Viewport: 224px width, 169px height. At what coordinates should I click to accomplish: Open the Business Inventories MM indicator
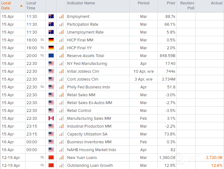point(89,142)
